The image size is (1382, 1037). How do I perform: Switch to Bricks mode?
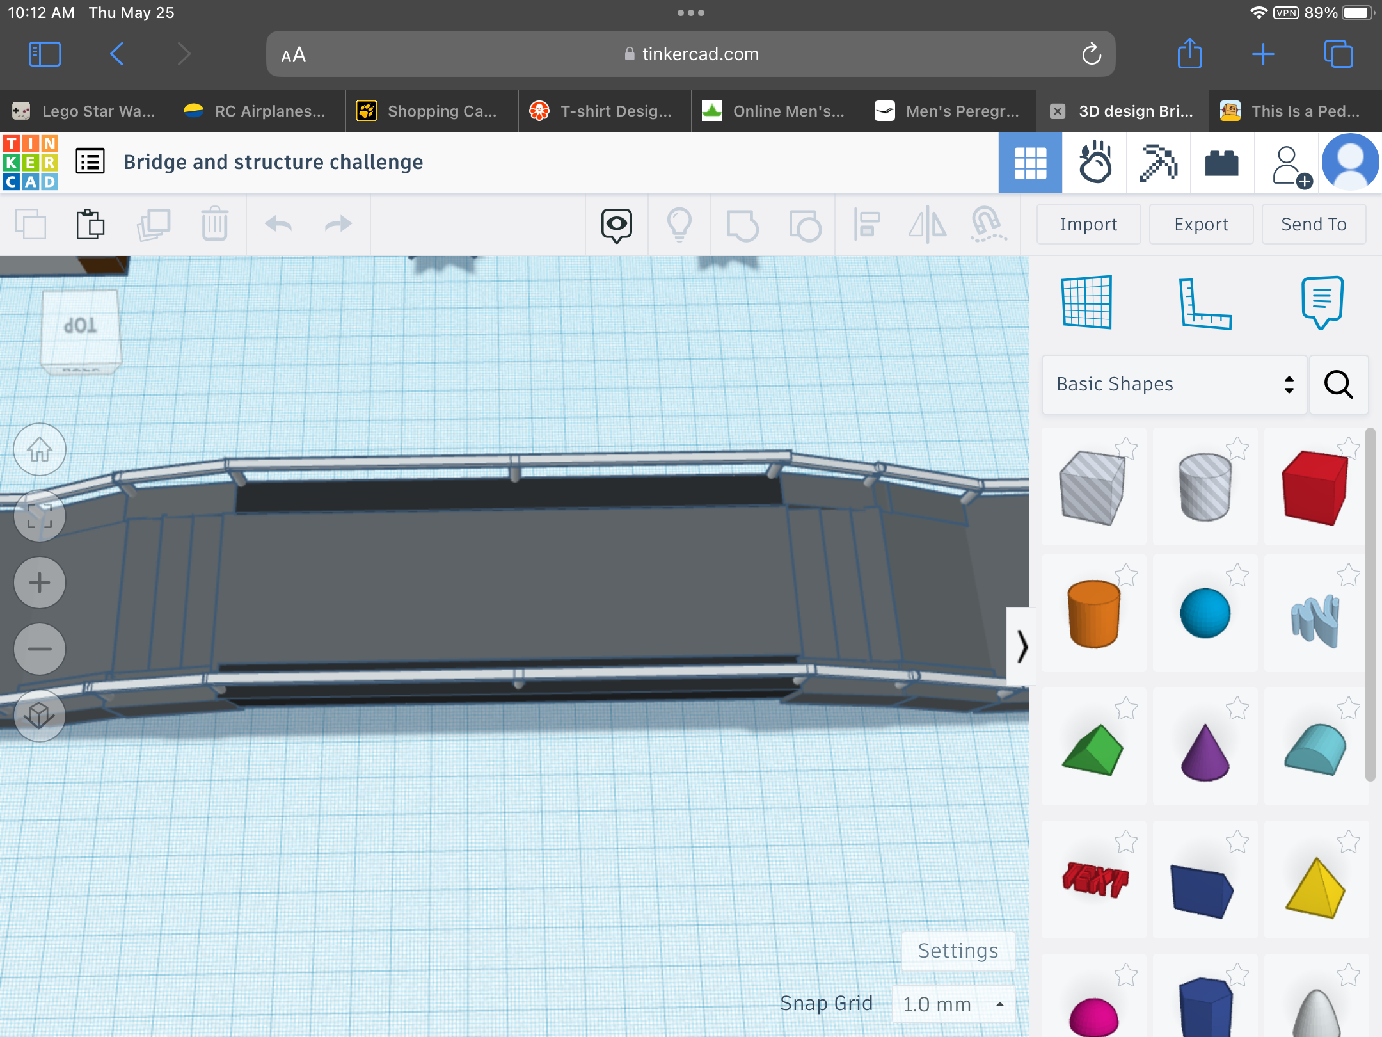(x=1222, y=163)
